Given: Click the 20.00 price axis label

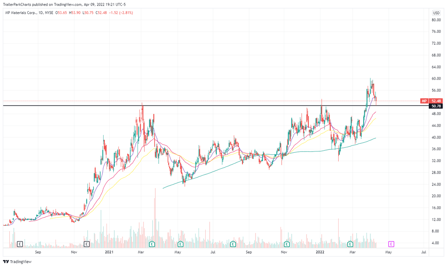Looking at the screenshot, I should [436, 196].
